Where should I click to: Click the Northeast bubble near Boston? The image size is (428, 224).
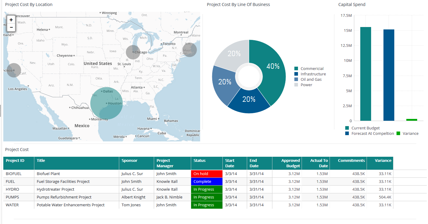190,50
